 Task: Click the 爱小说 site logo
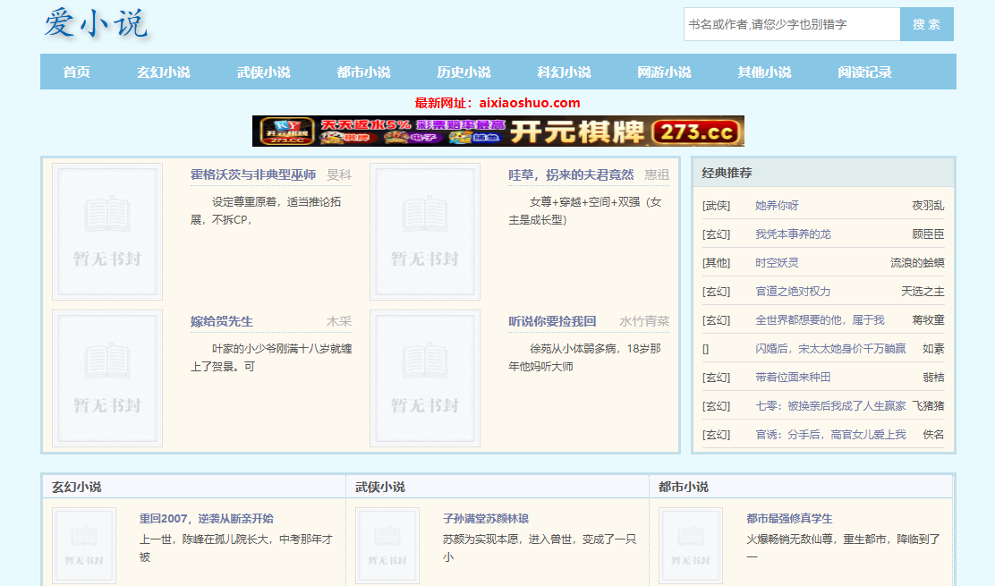click(x=96, y=24)
